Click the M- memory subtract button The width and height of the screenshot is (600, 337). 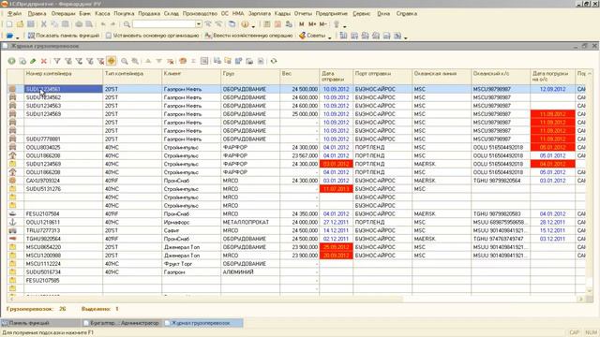[322, 24]
